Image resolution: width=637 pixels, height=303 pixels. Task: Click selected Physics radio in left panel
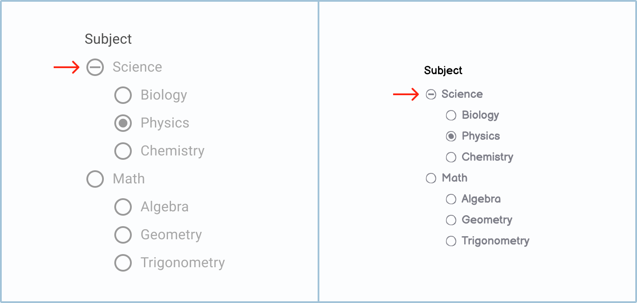(x=123, y=123)
